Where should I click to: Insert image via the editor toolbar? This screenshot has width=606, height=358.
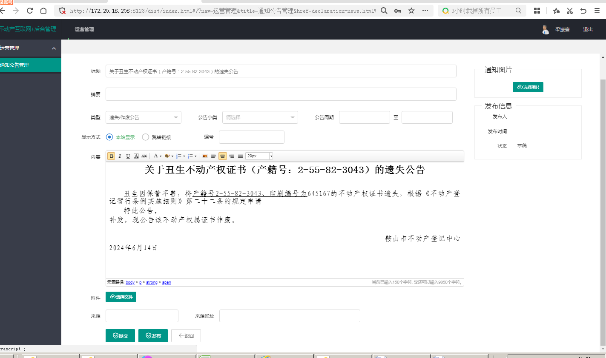tap(204, 156)
